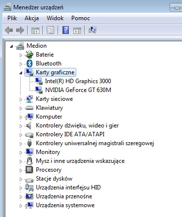The width and height of the screenshot is (182, 217).
Task: Click the Komputer category icon
Action: [30, 117]
